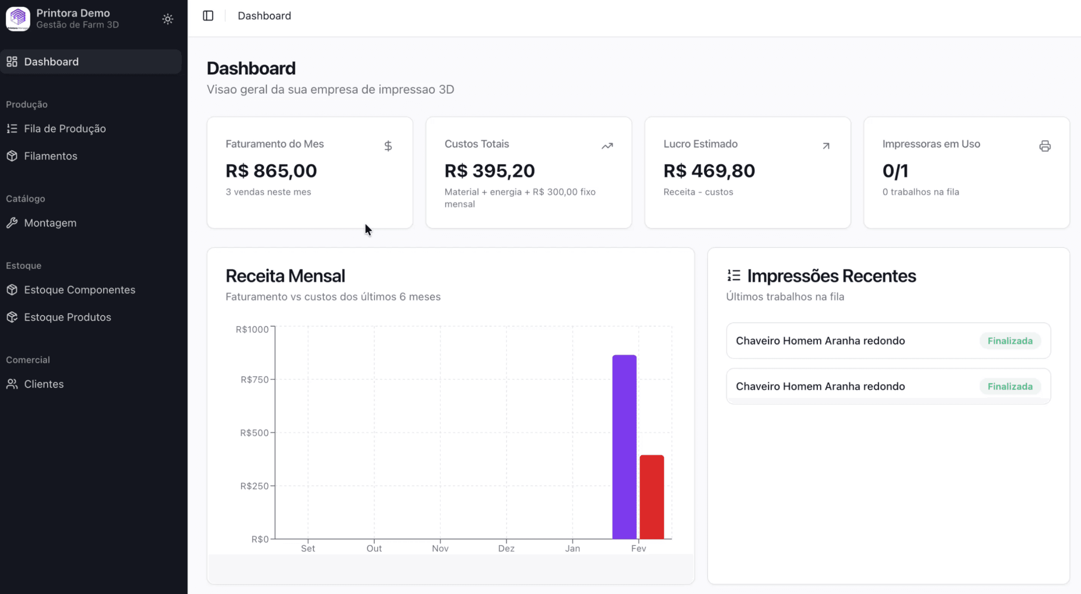Image resolution: width=1081 pixels, height=594 pixels.
Task: Click the second entry's Finalizada badge
Action: point(1010,386)
